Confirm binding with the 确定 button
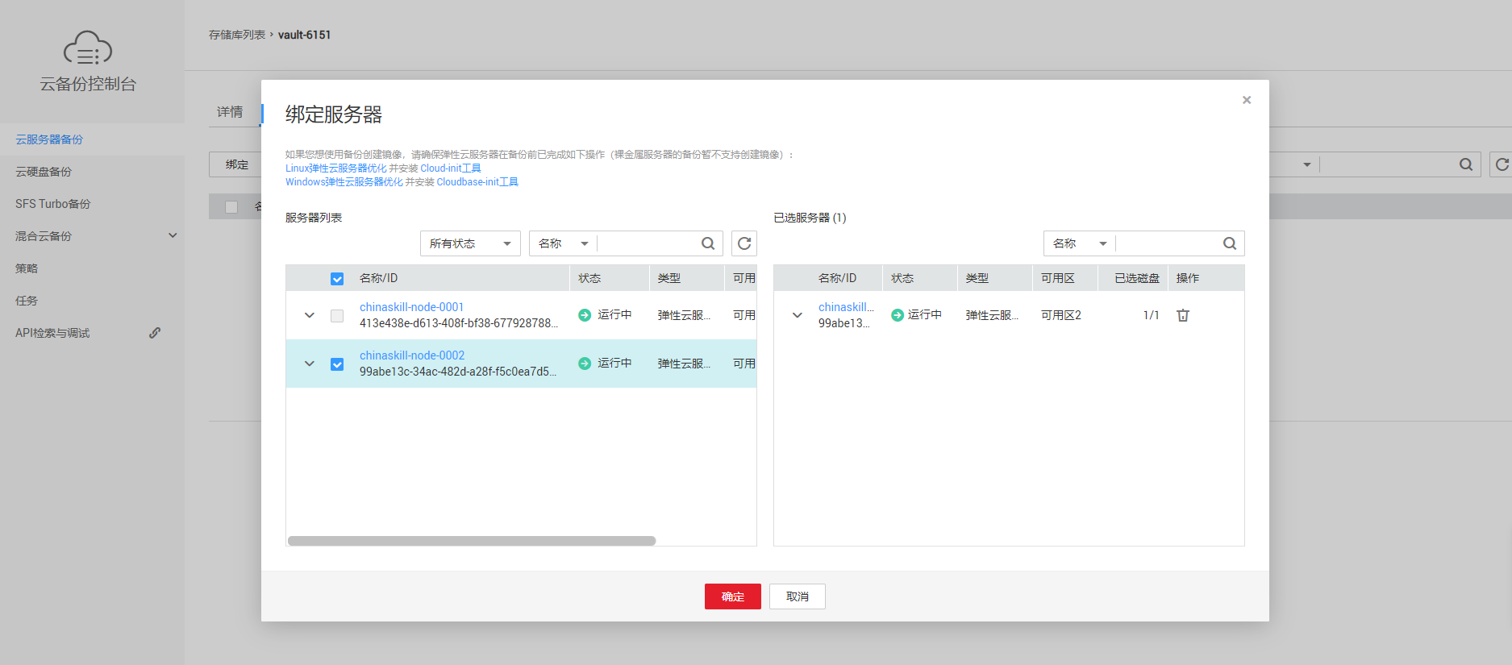 pos(733,596)
